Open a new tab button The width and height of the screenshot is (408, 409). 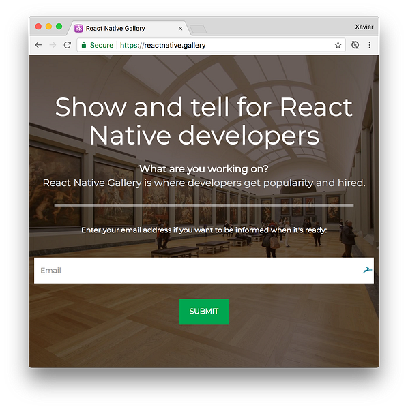(x=198, y=29)
